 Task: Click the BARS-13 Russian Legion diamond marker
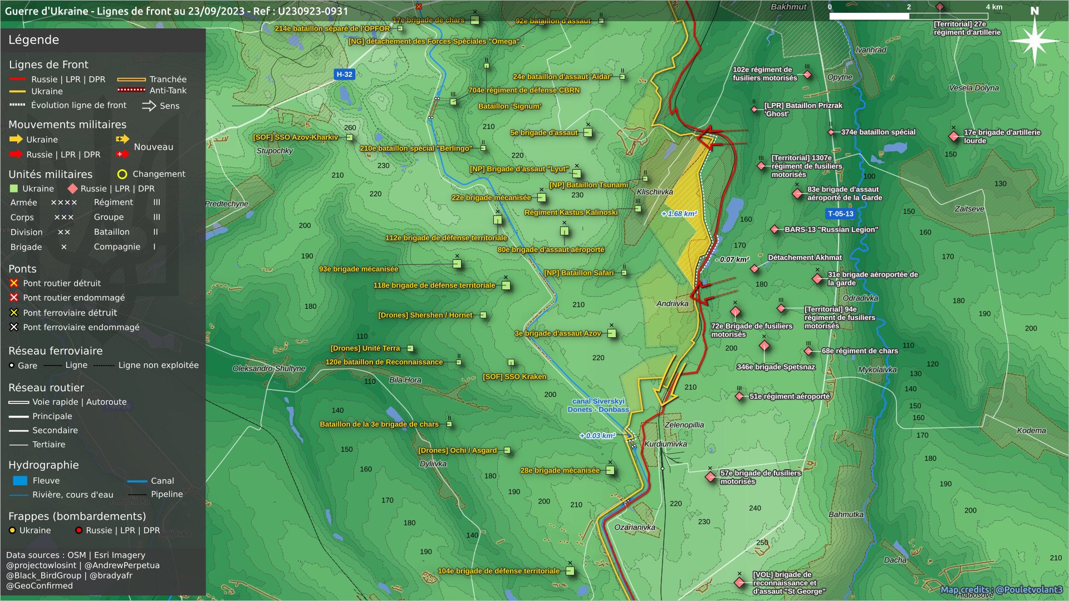pos(774,229)
